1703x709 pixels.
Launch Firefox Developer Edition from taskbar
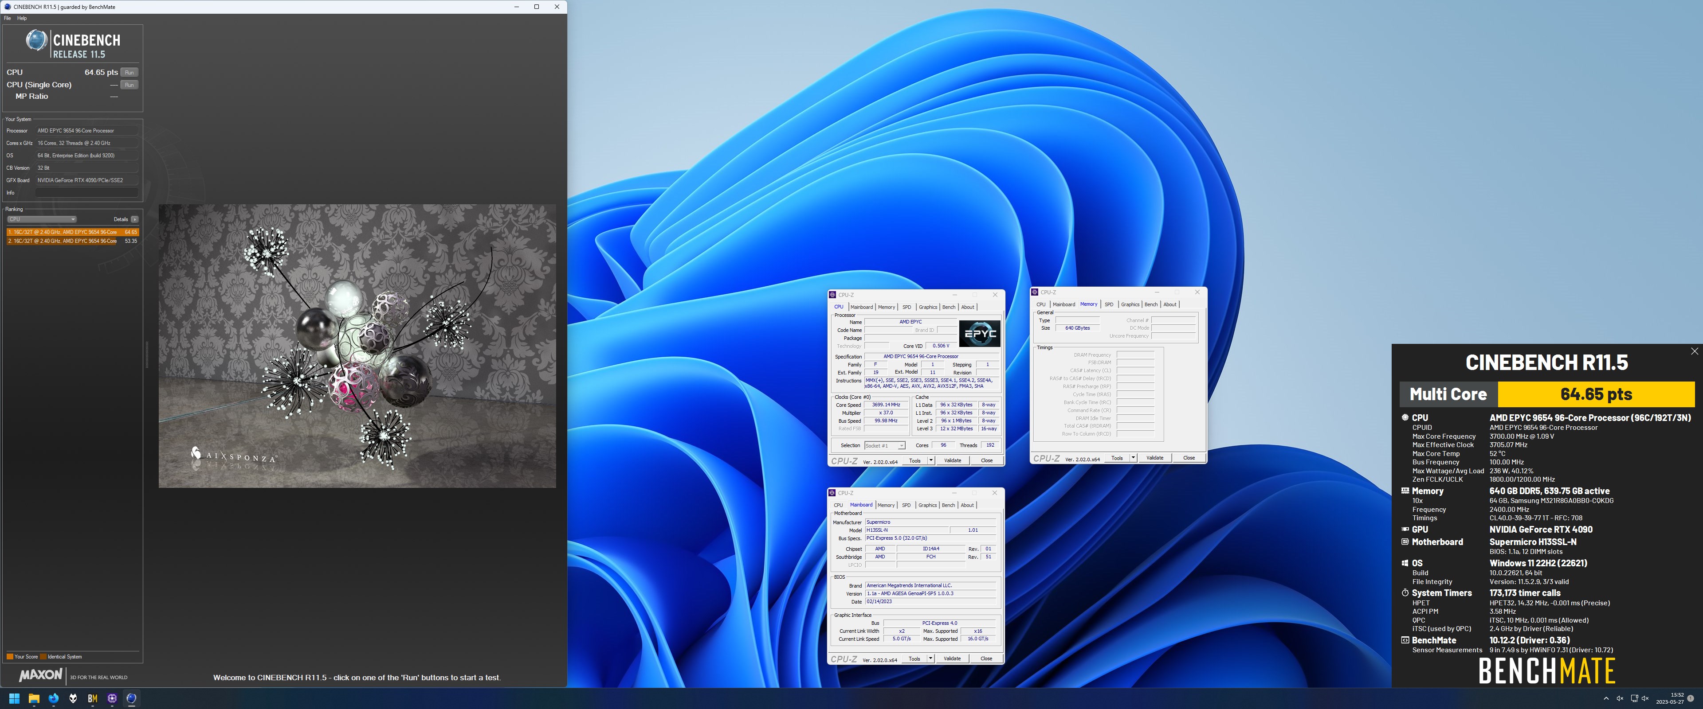click(54, 698)
